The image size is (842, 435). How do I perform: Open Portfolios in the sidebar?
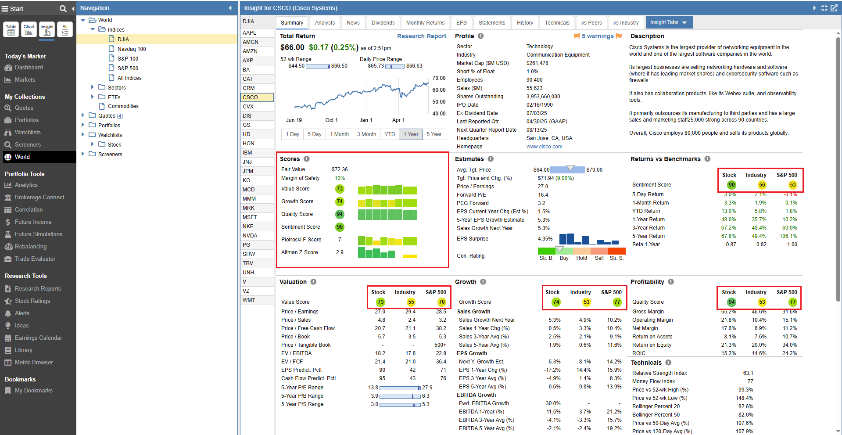[26, 120]
